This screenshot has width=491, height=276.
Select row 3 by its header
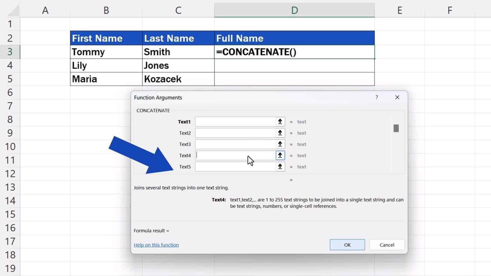tap(10, 52)
